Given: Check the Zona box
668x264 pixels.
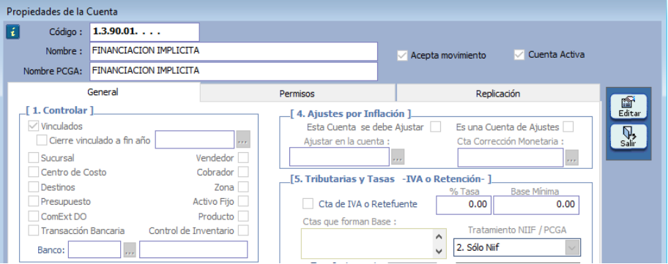Looking at the screenshot, I should [243, 187].
